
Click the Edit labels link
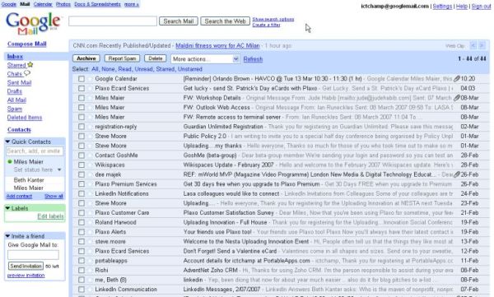[50, 216]
